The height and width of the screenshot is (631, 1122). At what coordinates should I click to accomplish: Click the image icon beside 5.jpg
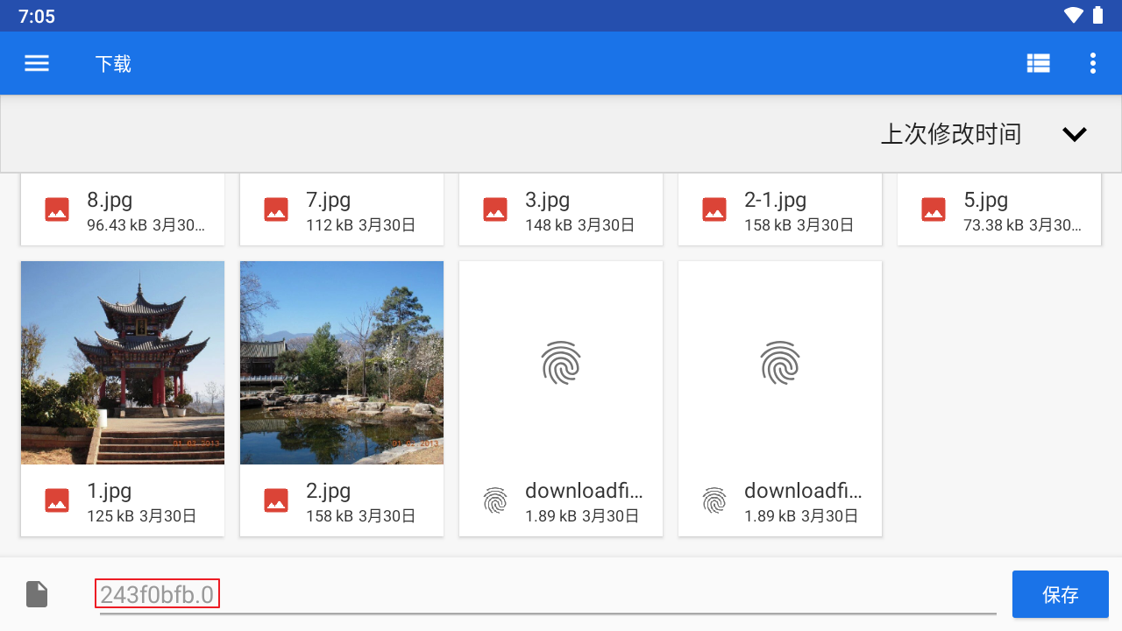[x=934, y=209]
